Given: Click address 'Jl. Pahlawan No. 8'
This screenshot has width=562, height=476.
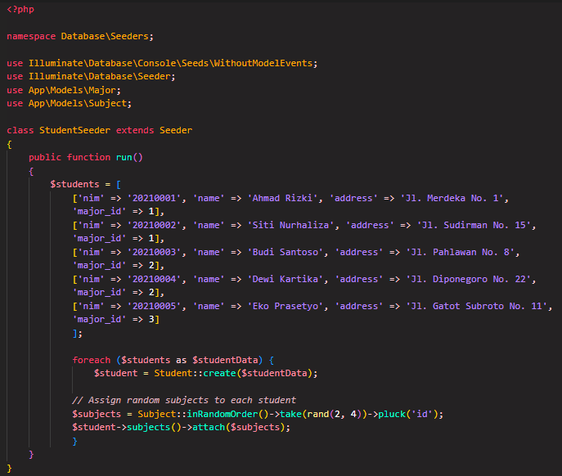Looking at the screenshot, I should click(461, 252).
